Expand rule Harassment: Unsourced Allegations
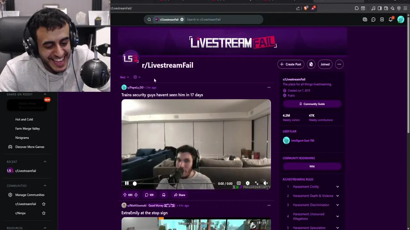The height and width of the screenshot is (230, 410). 337,216
